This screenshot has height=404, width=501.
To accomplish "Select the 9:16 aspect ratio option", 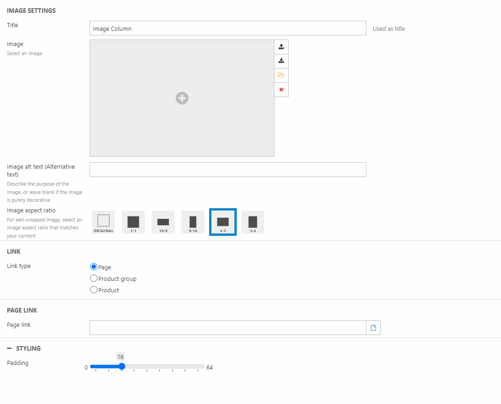I will click(193, 222).
